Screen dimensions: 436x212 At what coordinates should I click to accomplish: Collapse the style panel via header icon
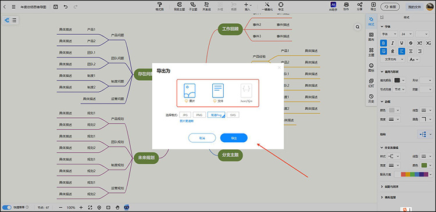382,17
